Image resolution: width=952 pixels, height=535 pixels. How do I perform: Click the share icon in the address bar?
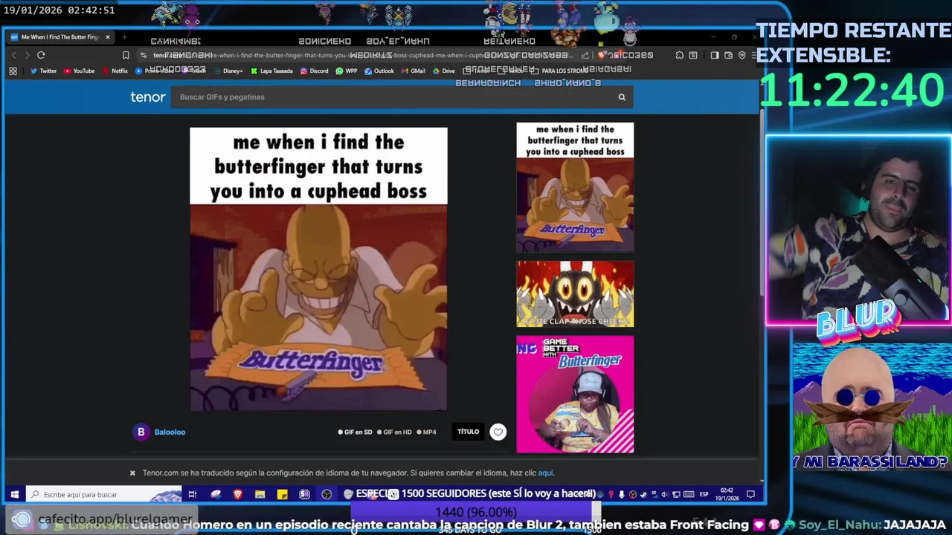(585, 55)
